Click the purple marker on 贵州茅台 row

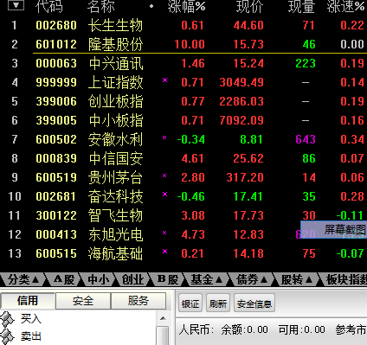point(164,176)
